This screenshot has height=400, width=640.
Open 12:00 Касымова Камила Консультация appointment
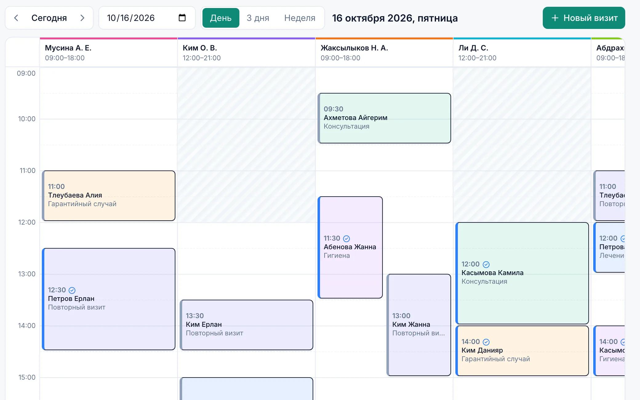point(522,273)
